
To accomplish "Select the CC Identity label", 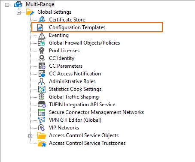I will click(62, 58).
